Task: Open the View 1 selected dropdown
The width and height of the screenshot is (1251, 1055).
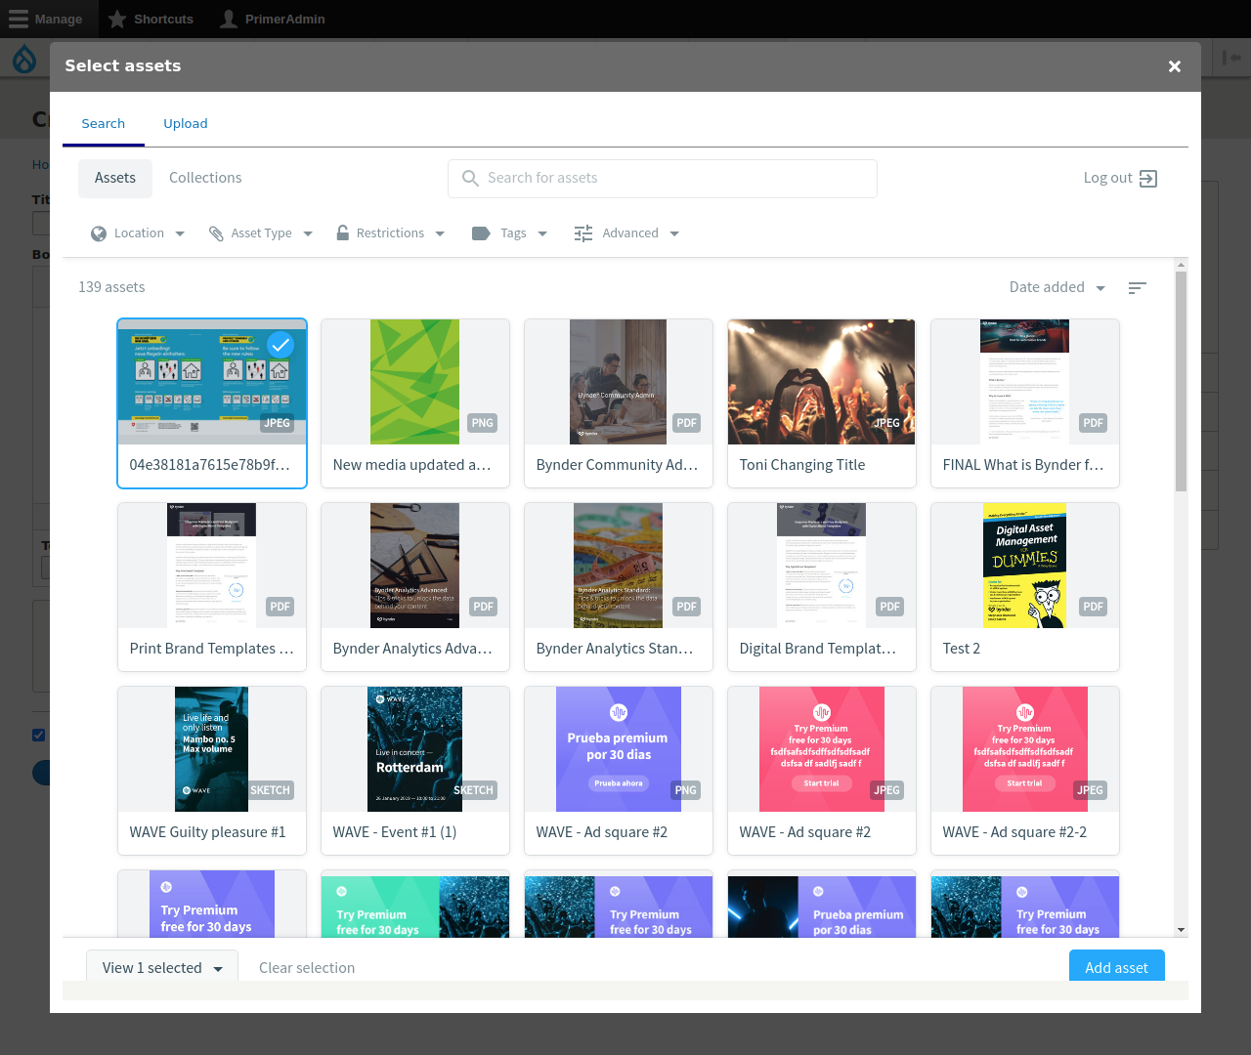Action: 162,968
